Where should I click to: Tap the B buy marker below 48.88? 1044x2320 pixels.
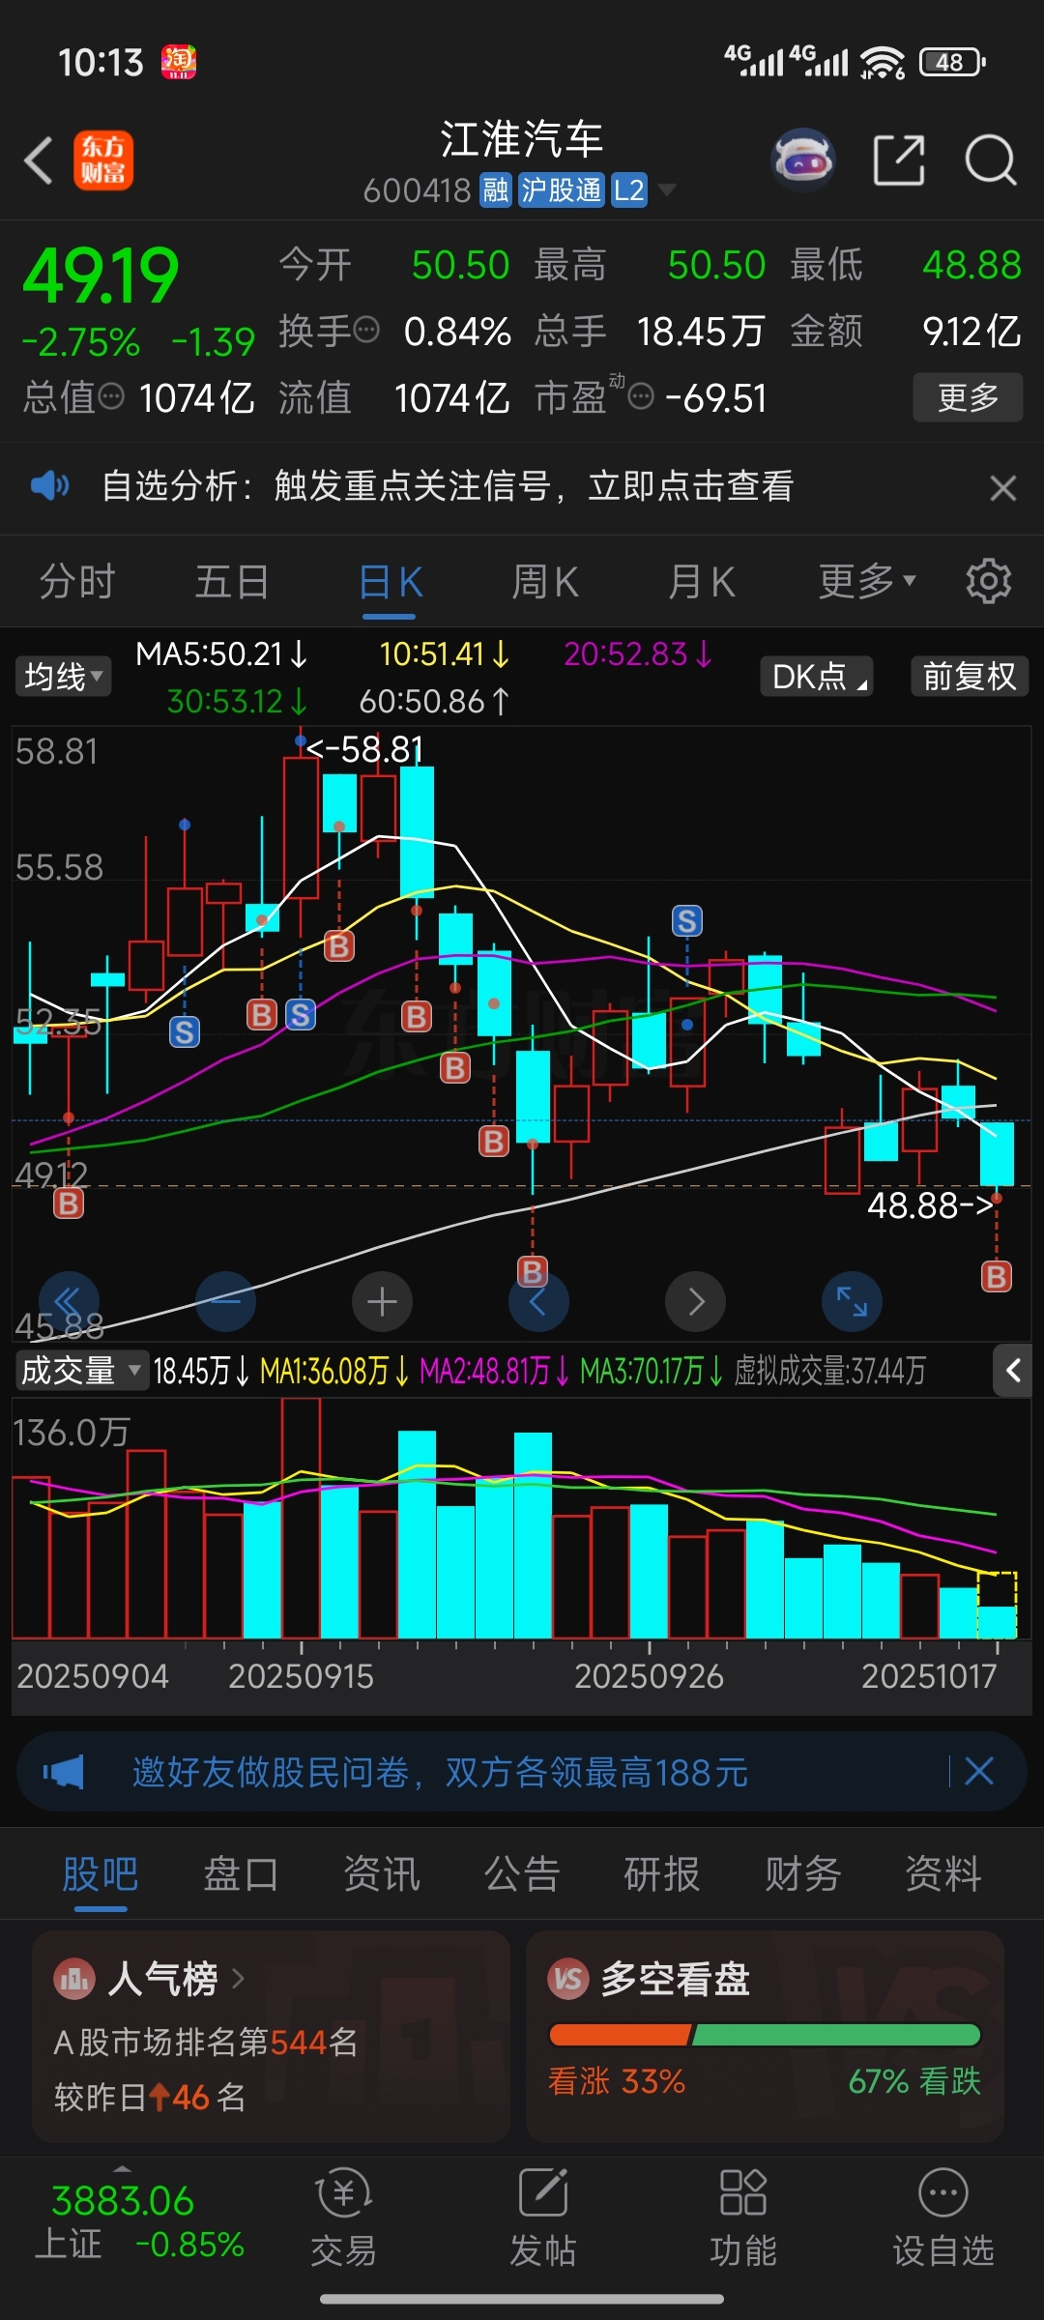pyautogui.click(x=997, y=1276)
